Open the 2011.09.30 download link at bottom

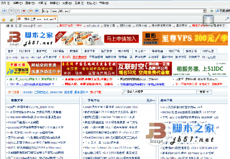pyautogui.click(x=112, y=158)
